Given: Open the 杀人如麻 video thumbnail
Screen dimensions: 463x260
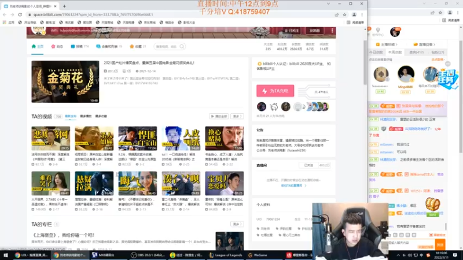Looking at the screenshot, I should pyautogui.click(x=94, y=139).
